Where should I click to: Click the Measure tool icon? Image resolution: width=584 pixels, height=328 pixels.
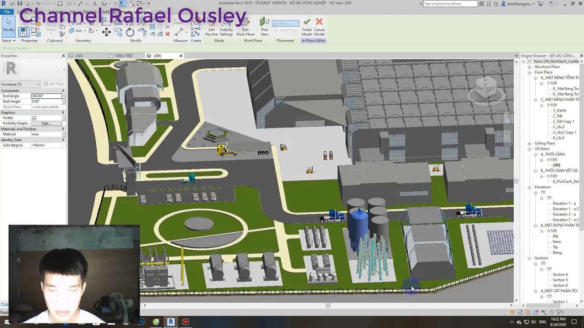pos(179,31)
